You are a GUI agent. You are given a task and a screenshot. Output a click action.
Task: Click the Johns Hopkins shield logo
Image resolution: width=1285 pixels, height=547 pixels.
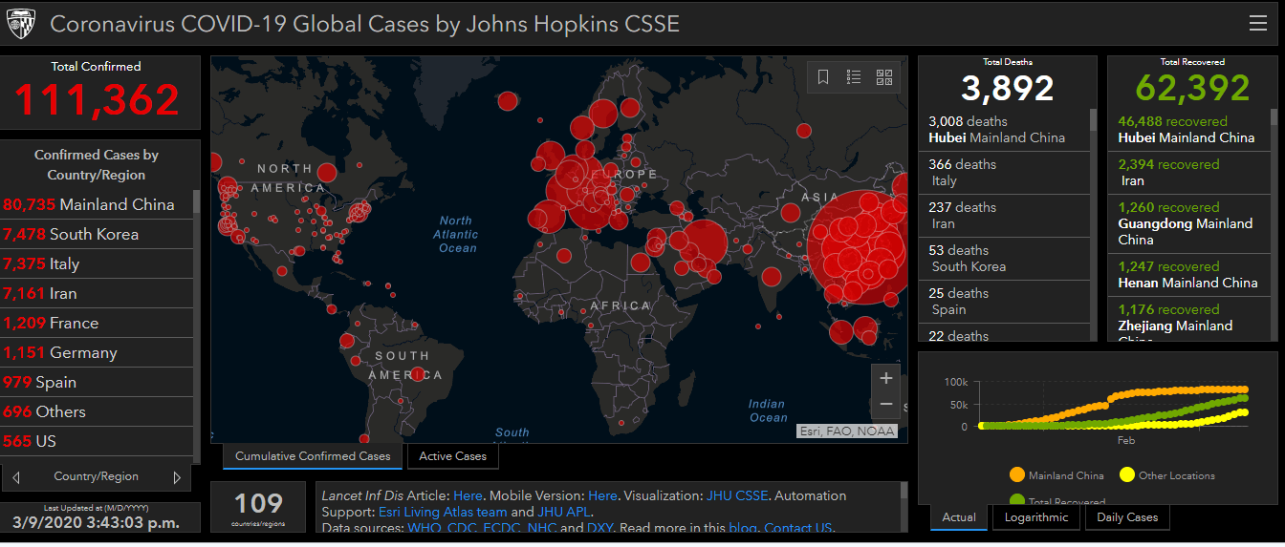(x=21, y=24)
